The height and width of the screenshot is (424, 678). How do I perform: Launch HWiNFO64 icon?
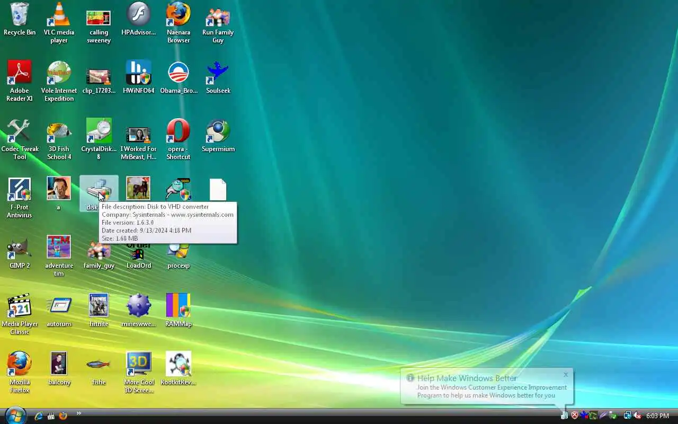tap(138, 77)
